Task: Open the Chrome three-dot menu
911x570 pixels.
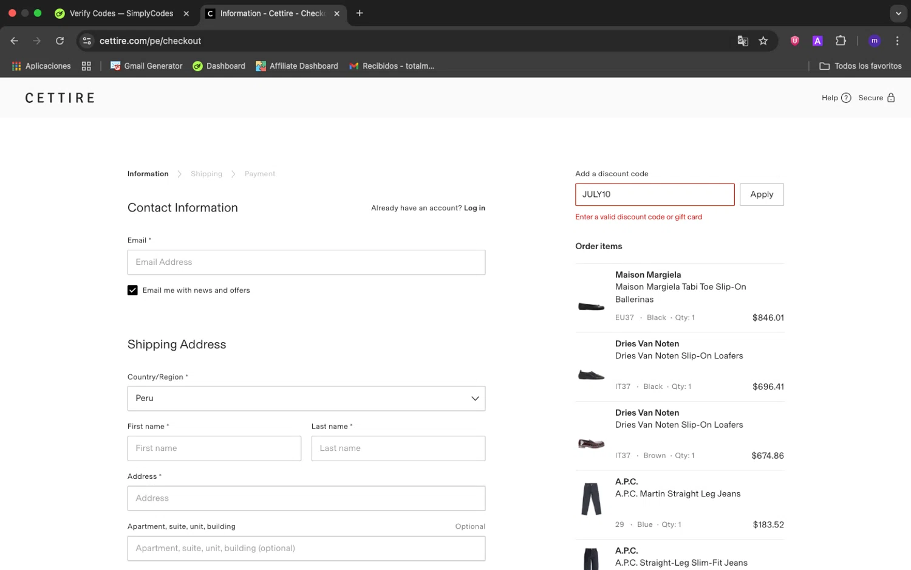Action: pos(897,41)
